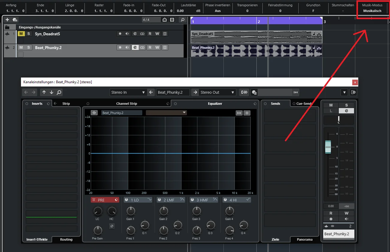The width and height of the screenshot is (390, 252).
Task: Toggle the phase invert button in PRE section
Action: (112, 226)
